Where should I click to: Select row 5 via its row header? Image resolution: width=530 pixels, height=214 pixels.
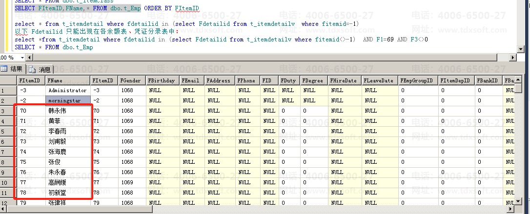[x=8, y=131]
